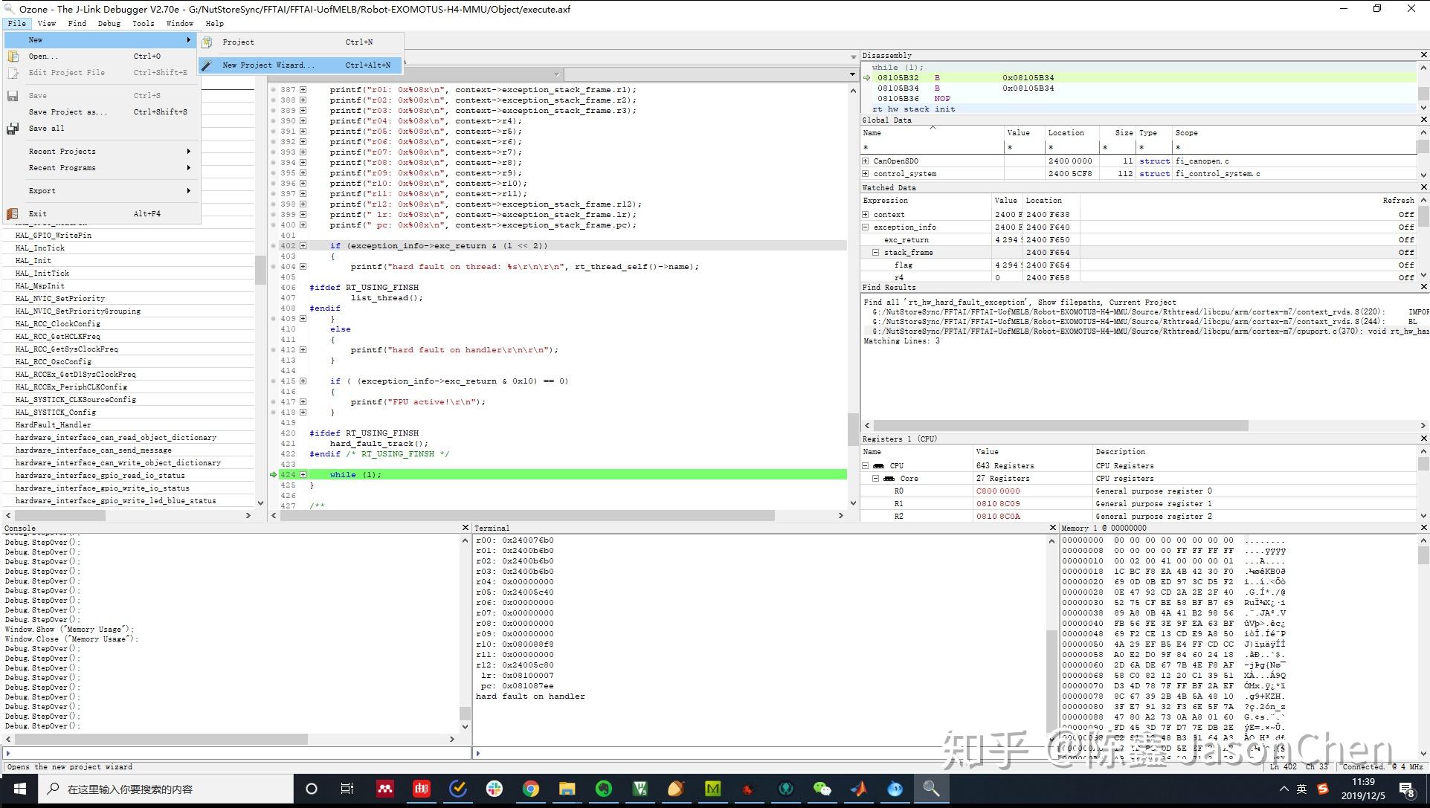Viewport: 1430px width, 808px height.
Task: Toggle breakpoint dot on line 415
Action: (274, 381)
